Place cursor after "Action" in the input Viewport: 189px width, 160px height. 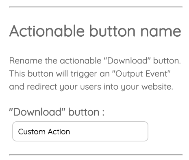coord(70,132)
